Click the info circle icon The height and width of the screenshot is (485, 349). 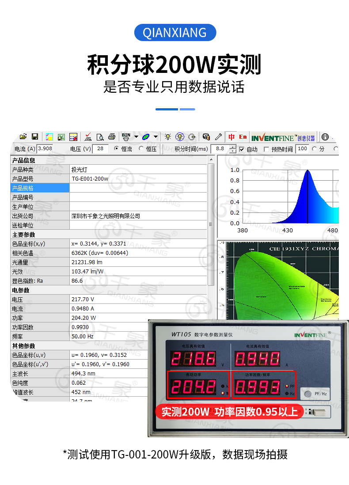pos(325,137)
